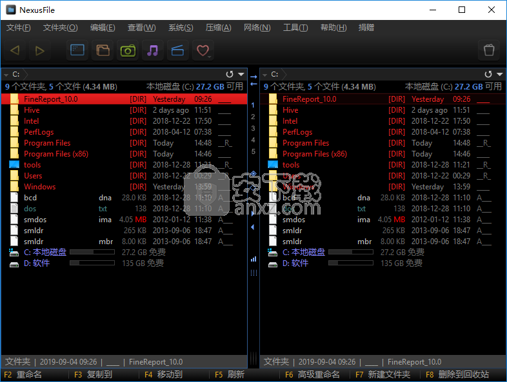Expand the right panel path history dropdown
The image size is (507, 382).
499,74
